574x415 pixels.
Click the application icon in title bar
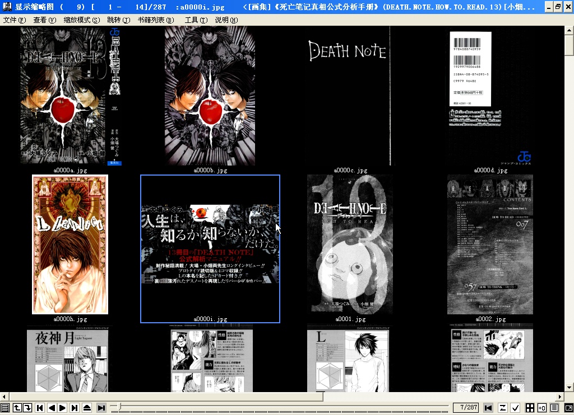point(7,7)
